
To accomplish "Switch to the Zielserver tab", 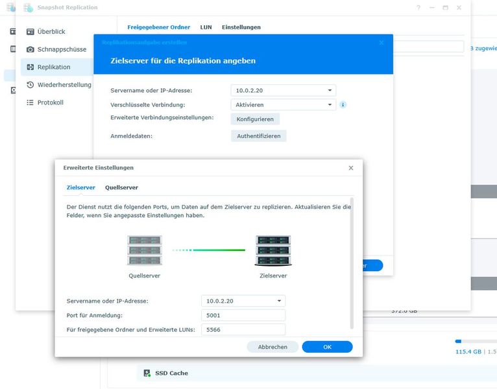I will coord(81,187).
